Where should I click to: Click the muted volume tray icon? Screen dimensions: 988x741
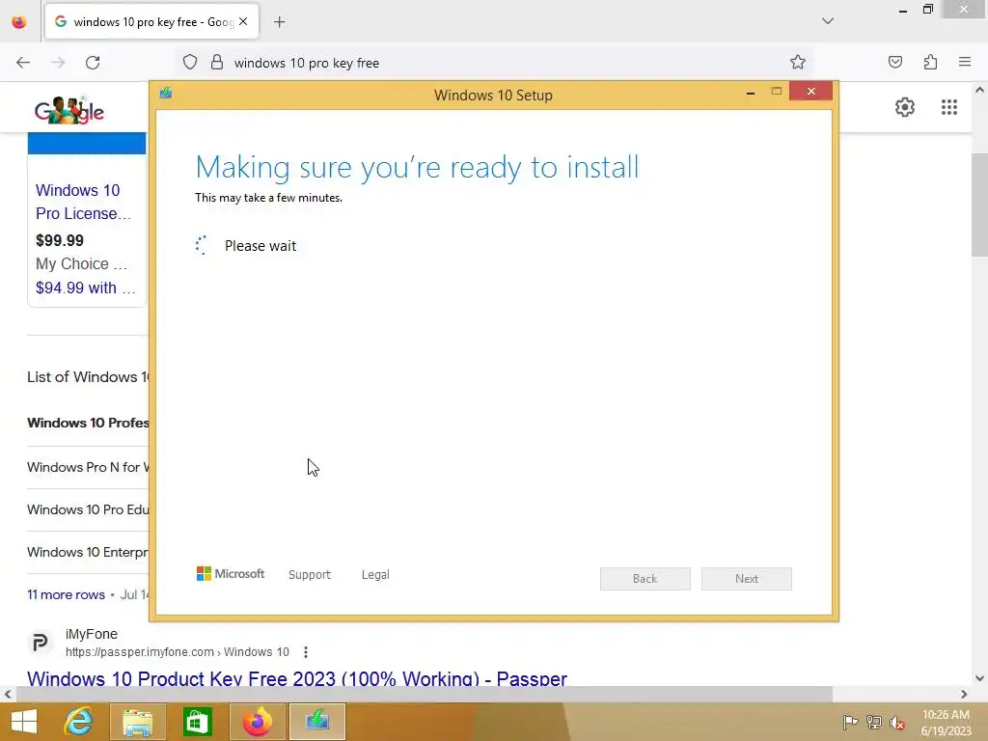coord(897,722)
